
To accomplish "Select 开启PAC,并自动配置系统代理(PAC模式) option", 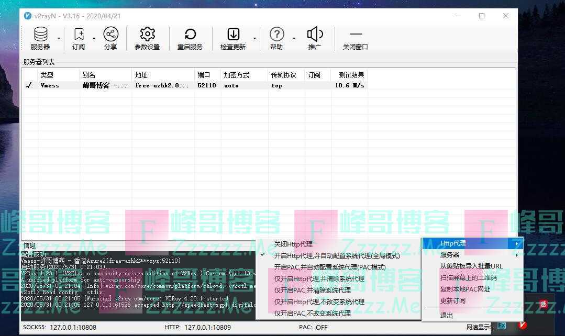I will click(x=329, y=267).
